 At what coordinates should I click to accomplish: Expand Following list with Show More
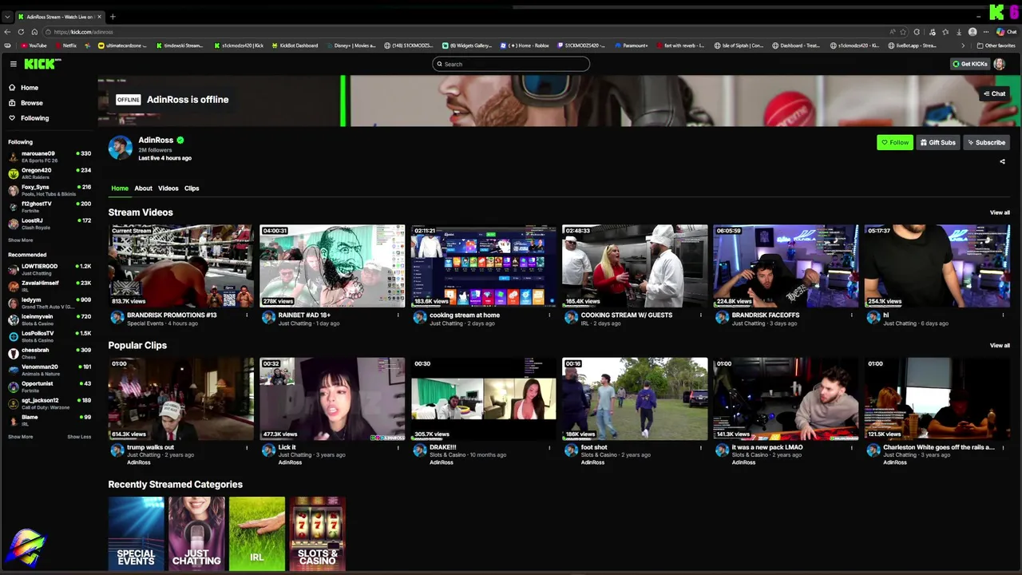tap(21, 240)
